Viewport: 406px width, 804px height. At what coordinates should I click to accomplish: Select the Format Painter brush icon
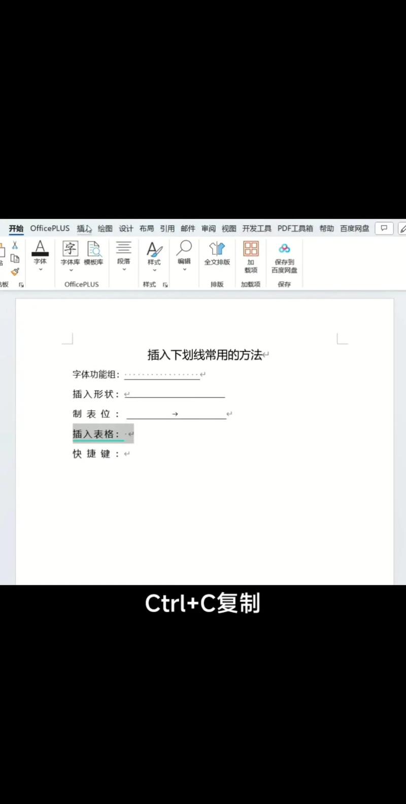coord(15,272)
